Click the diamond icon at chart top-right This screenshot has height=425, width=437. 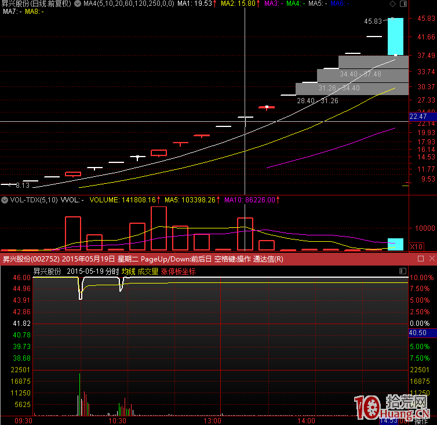[392, 3]
